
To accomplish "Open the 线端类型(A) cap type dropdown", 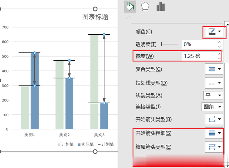I will [213, 95].
